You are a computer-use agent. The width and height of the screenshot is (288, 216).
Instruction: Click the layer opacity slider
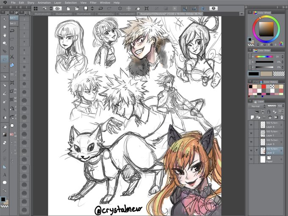point(272,106)
